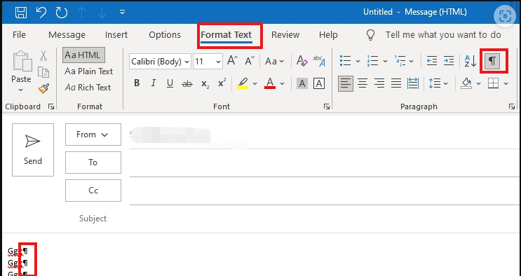Open Font dialog launcher
Image resolution: width=521 pixels, height=276 pixels.
(x=327, y=106)
